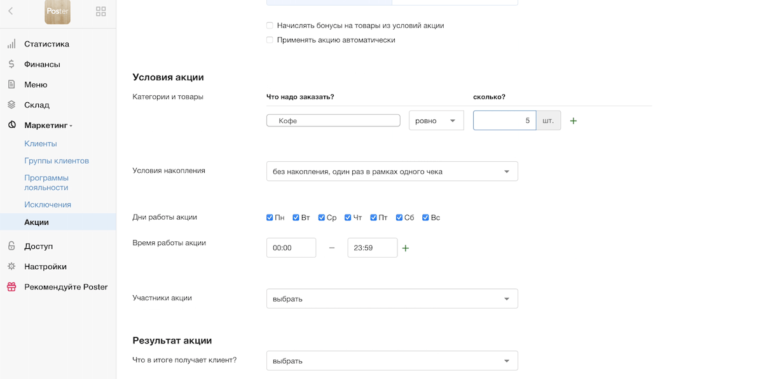Image resolution: width=763 pixels, height=379 pixels.
Task: Add another time range with plus icon
Action: coord(406,248)
